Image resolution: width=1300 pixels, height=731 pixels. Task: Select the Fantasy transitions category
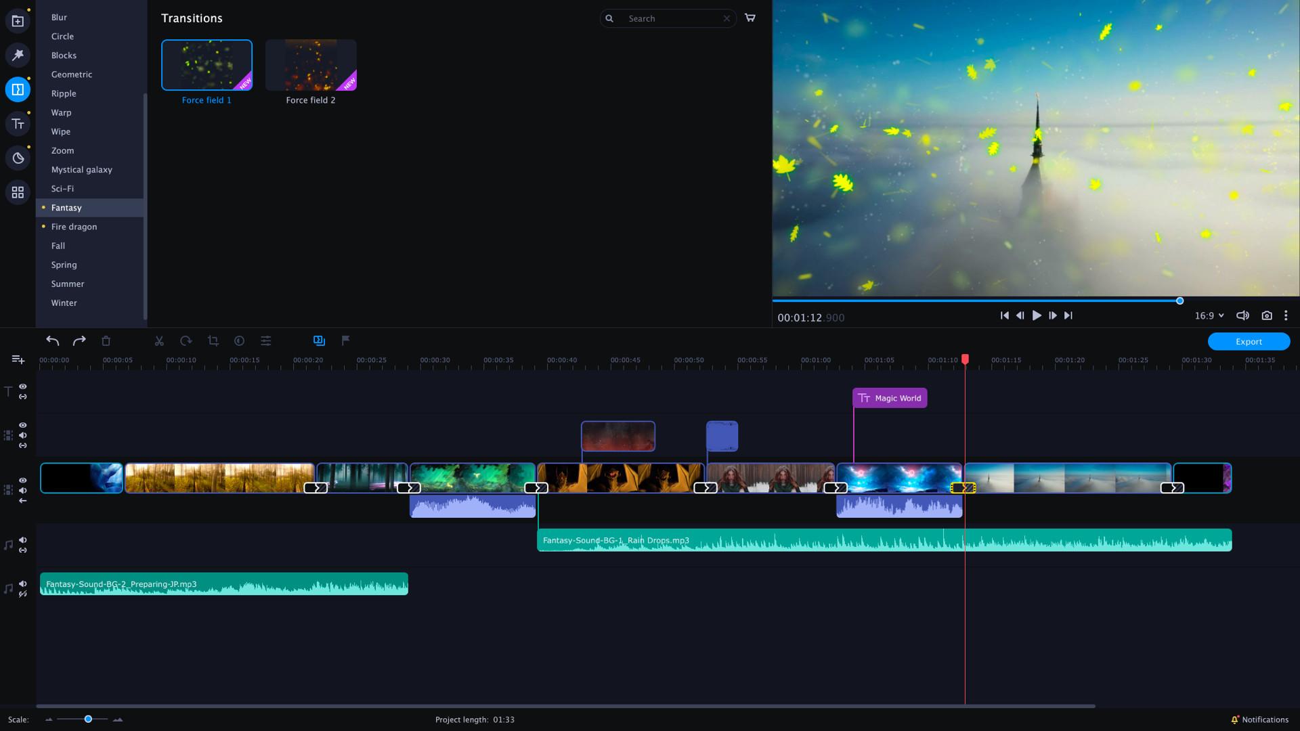point(66,207)
